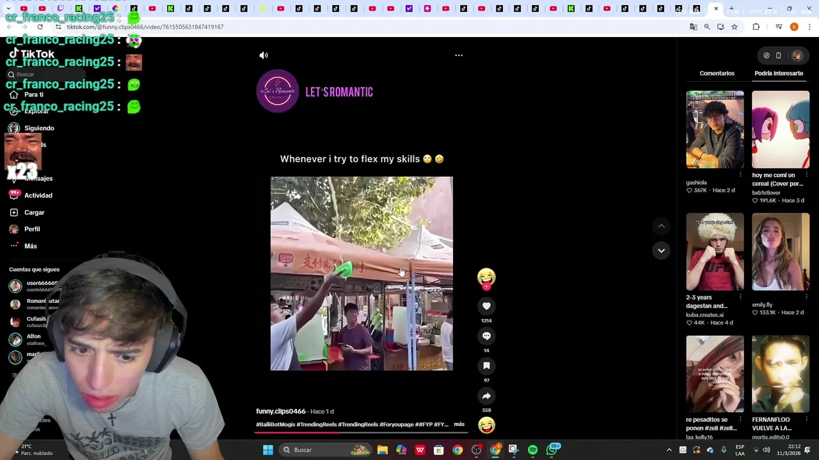Open the Alfon followed account
Screen dimensions: 819x460
coord(28,339)
